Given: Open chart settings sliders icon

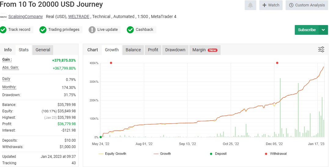Looking at the screenshot, I should (321, 50).
